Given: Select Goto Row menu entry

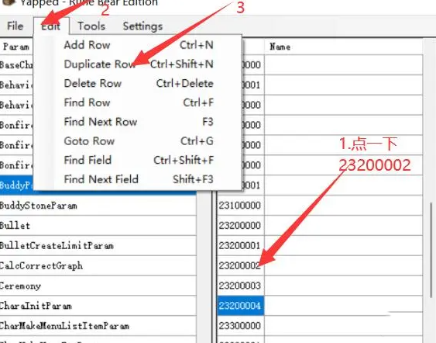Looking at the screenshot, I should tap(139, 141).
